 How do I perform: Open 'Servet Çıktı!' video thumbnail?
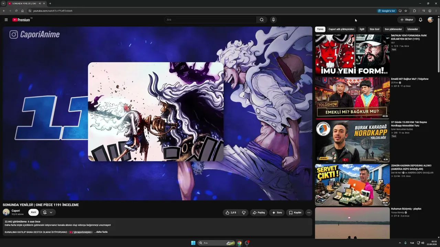(352, 185)
